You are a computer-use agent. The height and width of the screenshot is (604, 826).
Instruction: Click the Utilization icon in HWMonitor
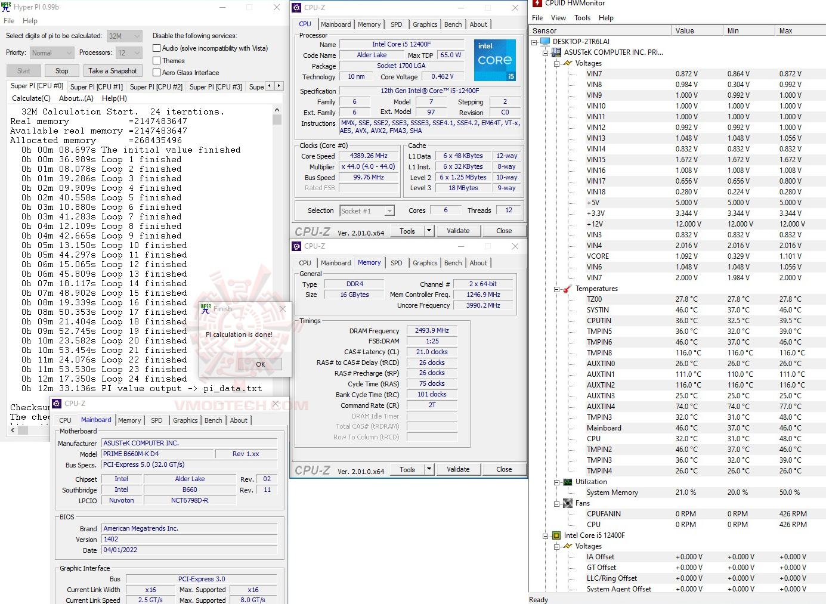[567, 482]
